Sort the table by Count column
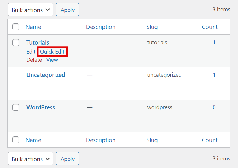The image size is (238, 168). click(210, 27)
